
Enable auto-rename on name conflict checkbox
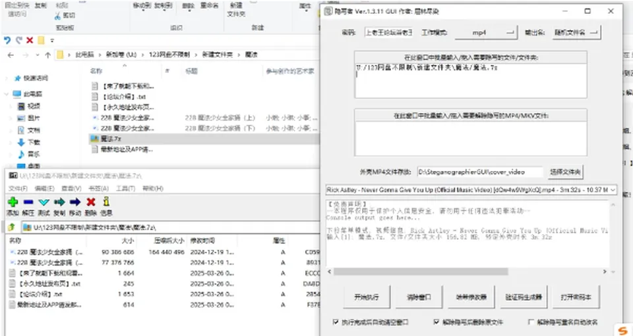[531, 322]
